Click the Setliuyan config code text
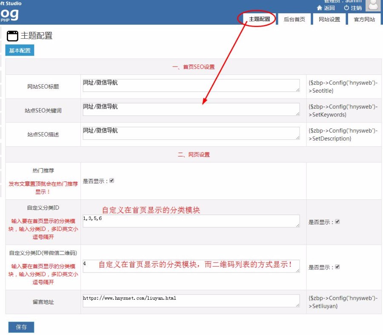383x335 pixels. point(343,302)
